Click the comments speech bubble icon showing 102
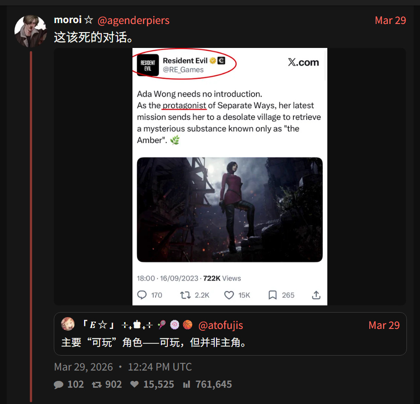This screenshot has width=420, height=404. (x=58, y=385)
